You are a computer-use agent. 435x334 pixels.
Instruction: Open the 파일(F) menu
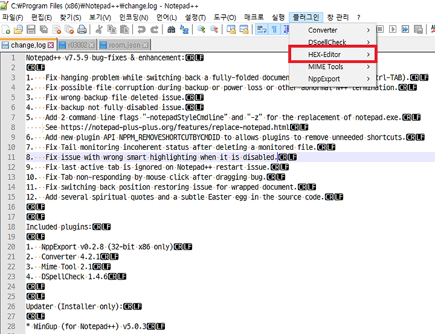[13, 18]
